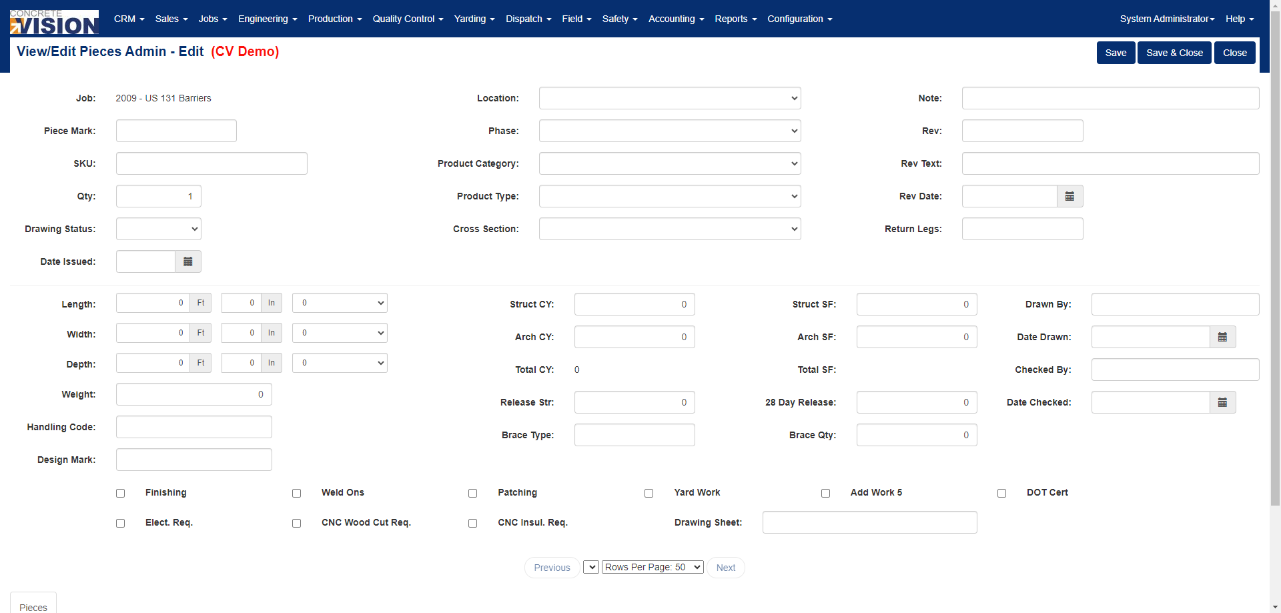Open the Location dropdown
1281x613 pixels.
[x=670, y=98]
